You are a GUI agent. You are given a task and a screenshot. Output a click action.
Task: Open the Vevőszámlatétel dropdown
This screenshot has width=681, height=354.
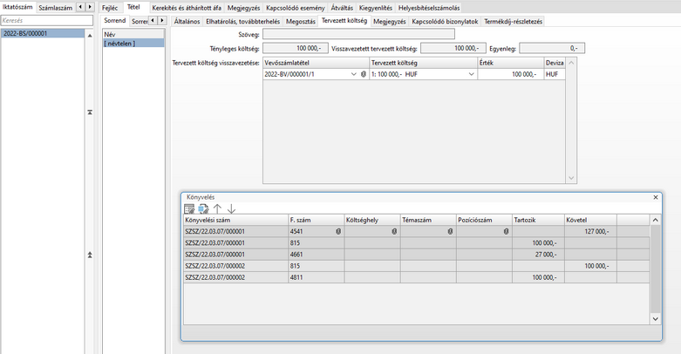353,75
